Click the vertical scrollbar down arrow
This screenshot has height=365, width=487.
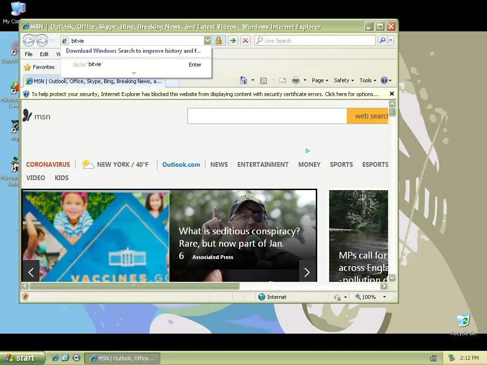[392, 278]
